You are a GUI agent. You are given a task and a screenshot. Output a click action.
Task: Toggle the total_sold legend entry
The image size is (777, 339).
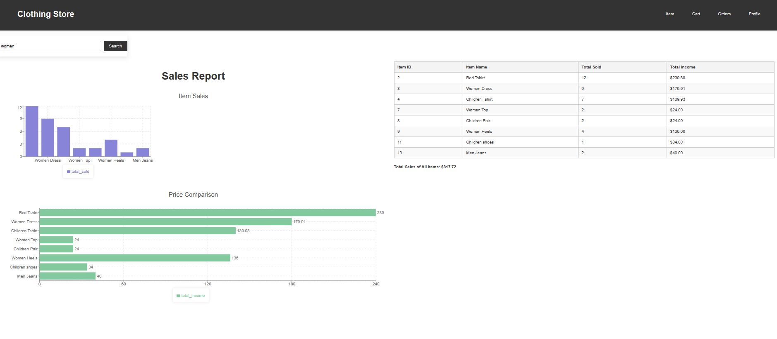[x=78, y=172]
